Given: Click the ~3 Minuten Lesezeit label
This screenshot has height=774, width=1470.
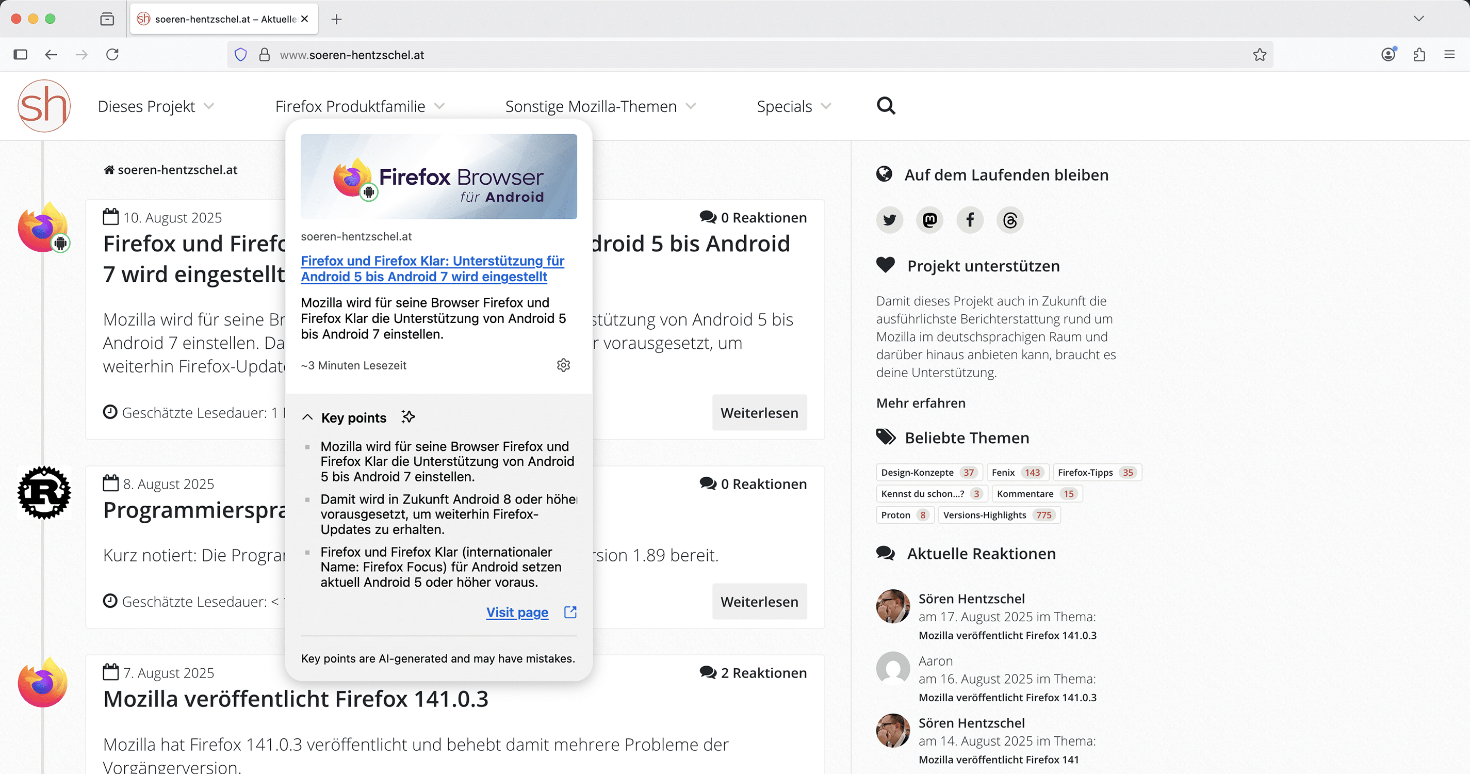Looking at the screenshot, I should click(x=354, y=365).
